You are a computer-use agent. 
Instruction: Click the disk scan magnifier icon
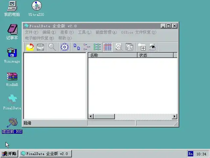point(119,47)
